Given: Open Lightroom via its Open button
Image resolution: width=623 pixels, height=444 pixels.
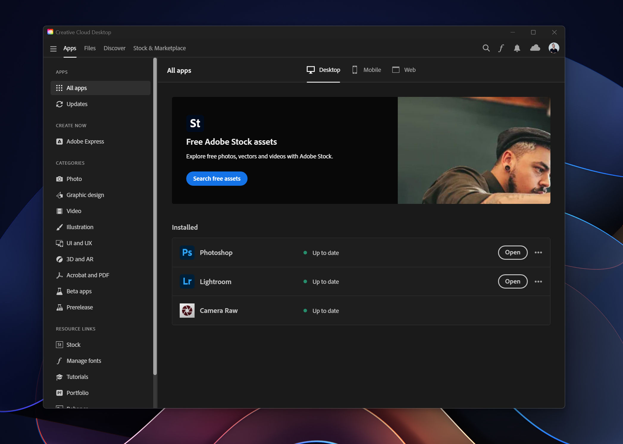Looking at the screenshot, I should click(512, 281).
